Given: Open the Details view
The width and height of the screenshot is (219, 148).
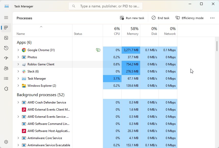Looking at the screenshot, I should 6,78.
